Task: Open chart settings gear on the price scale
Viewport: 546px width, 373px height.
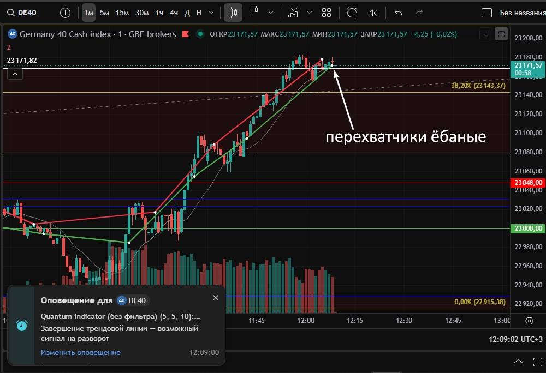Action: click(529, 321)
